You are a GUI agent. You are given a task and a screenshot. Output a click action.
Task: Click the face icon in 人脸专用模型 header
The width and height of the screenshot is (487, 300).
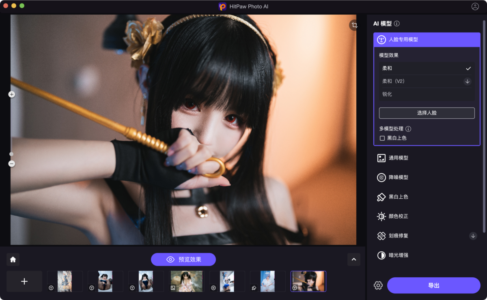pyautogui.click(x=381, y=40)
